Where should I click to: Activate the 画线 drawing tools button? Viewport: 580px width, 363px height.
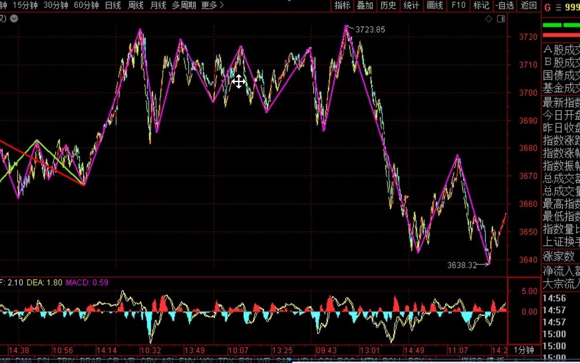435,5
